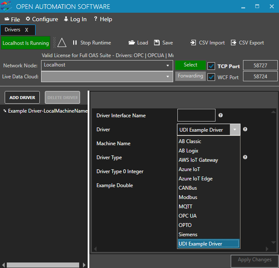279x268 pixels.
Task: Click the Forwarding button
Action: coord(191,76)
